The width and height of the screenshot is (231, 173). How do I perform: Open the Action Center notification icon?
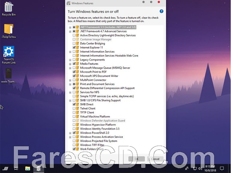222,168
